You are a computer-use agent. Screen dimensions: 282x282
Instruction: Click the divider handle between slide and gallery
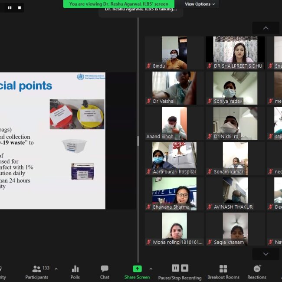click(x=138, y=141)
